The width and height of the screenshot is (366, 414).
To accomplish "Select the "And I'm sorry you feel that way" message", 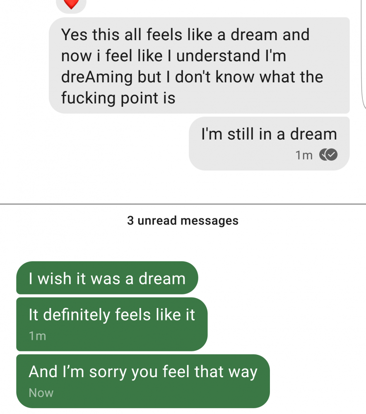I will tap(143, 371).
